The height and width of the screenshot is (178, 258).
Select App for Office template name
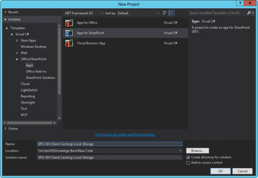[x=87, y=23]
